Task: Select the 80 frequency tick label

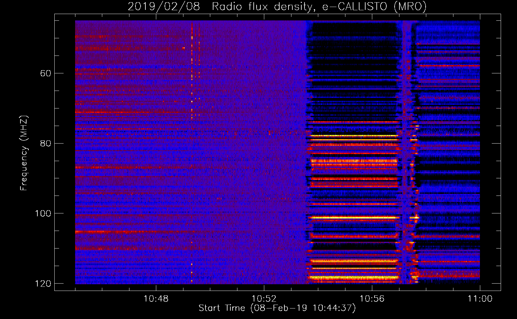Action: tap(46, 143)
